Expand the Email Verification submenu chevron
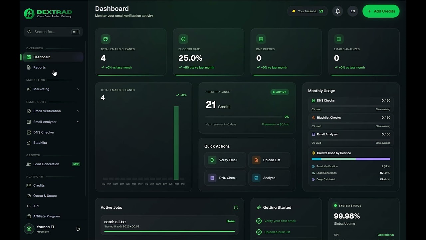Image resolution: width=426 pixels, height=240 pixels. (78, 111)
